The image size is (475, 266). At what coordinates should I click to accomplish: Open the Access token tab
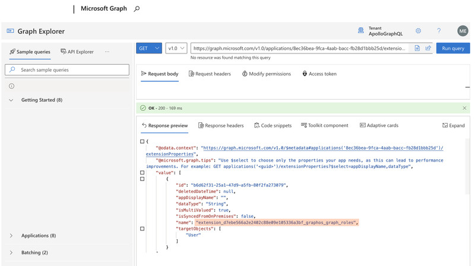click(319, 74)
